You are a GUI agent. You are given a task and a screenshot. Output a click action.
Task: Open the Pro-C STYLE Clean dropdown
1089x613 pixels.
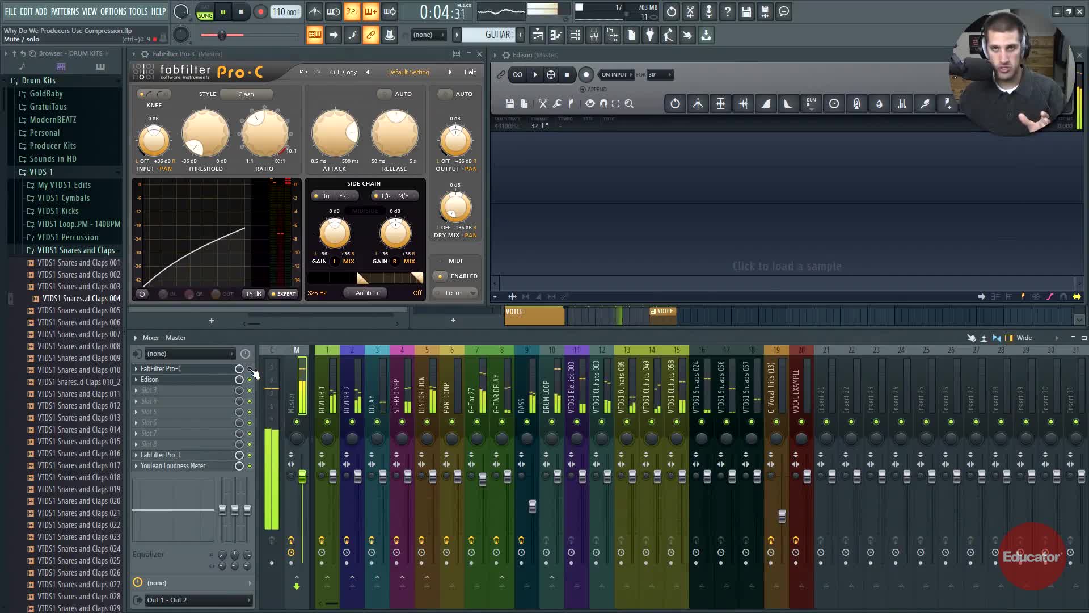click(x=246, y=94)
